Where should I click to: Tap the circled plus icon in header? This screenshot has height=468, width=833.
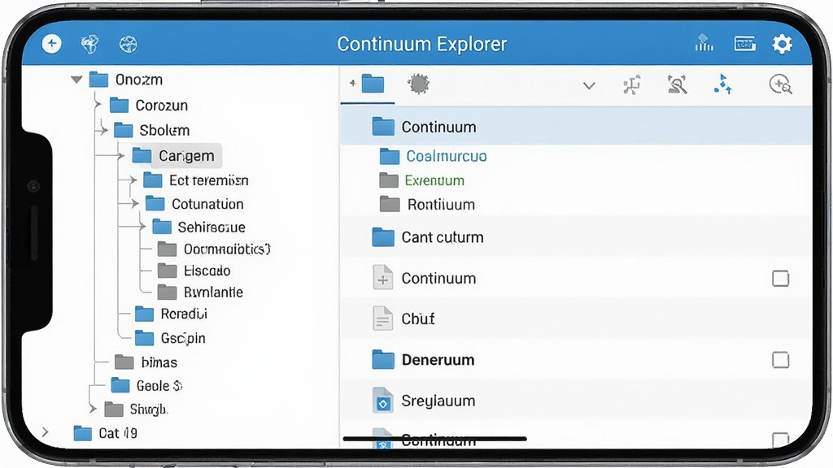click(51, 44)
